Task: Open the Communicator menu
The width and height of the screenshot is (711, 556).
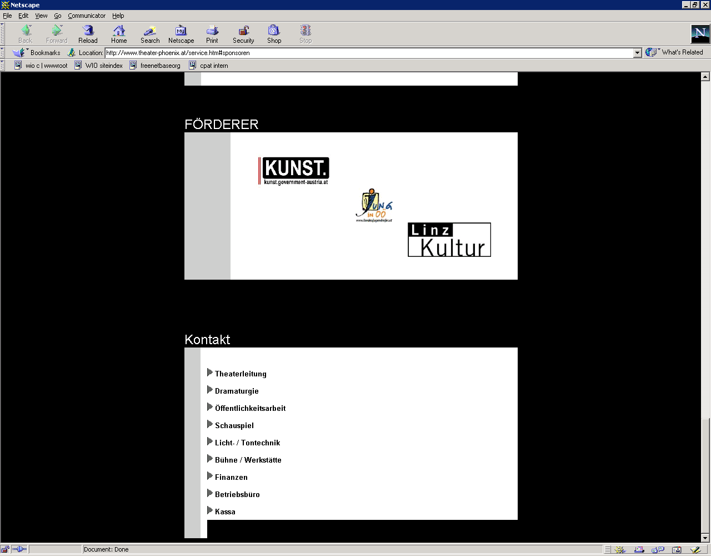Action: coord(87,16)
